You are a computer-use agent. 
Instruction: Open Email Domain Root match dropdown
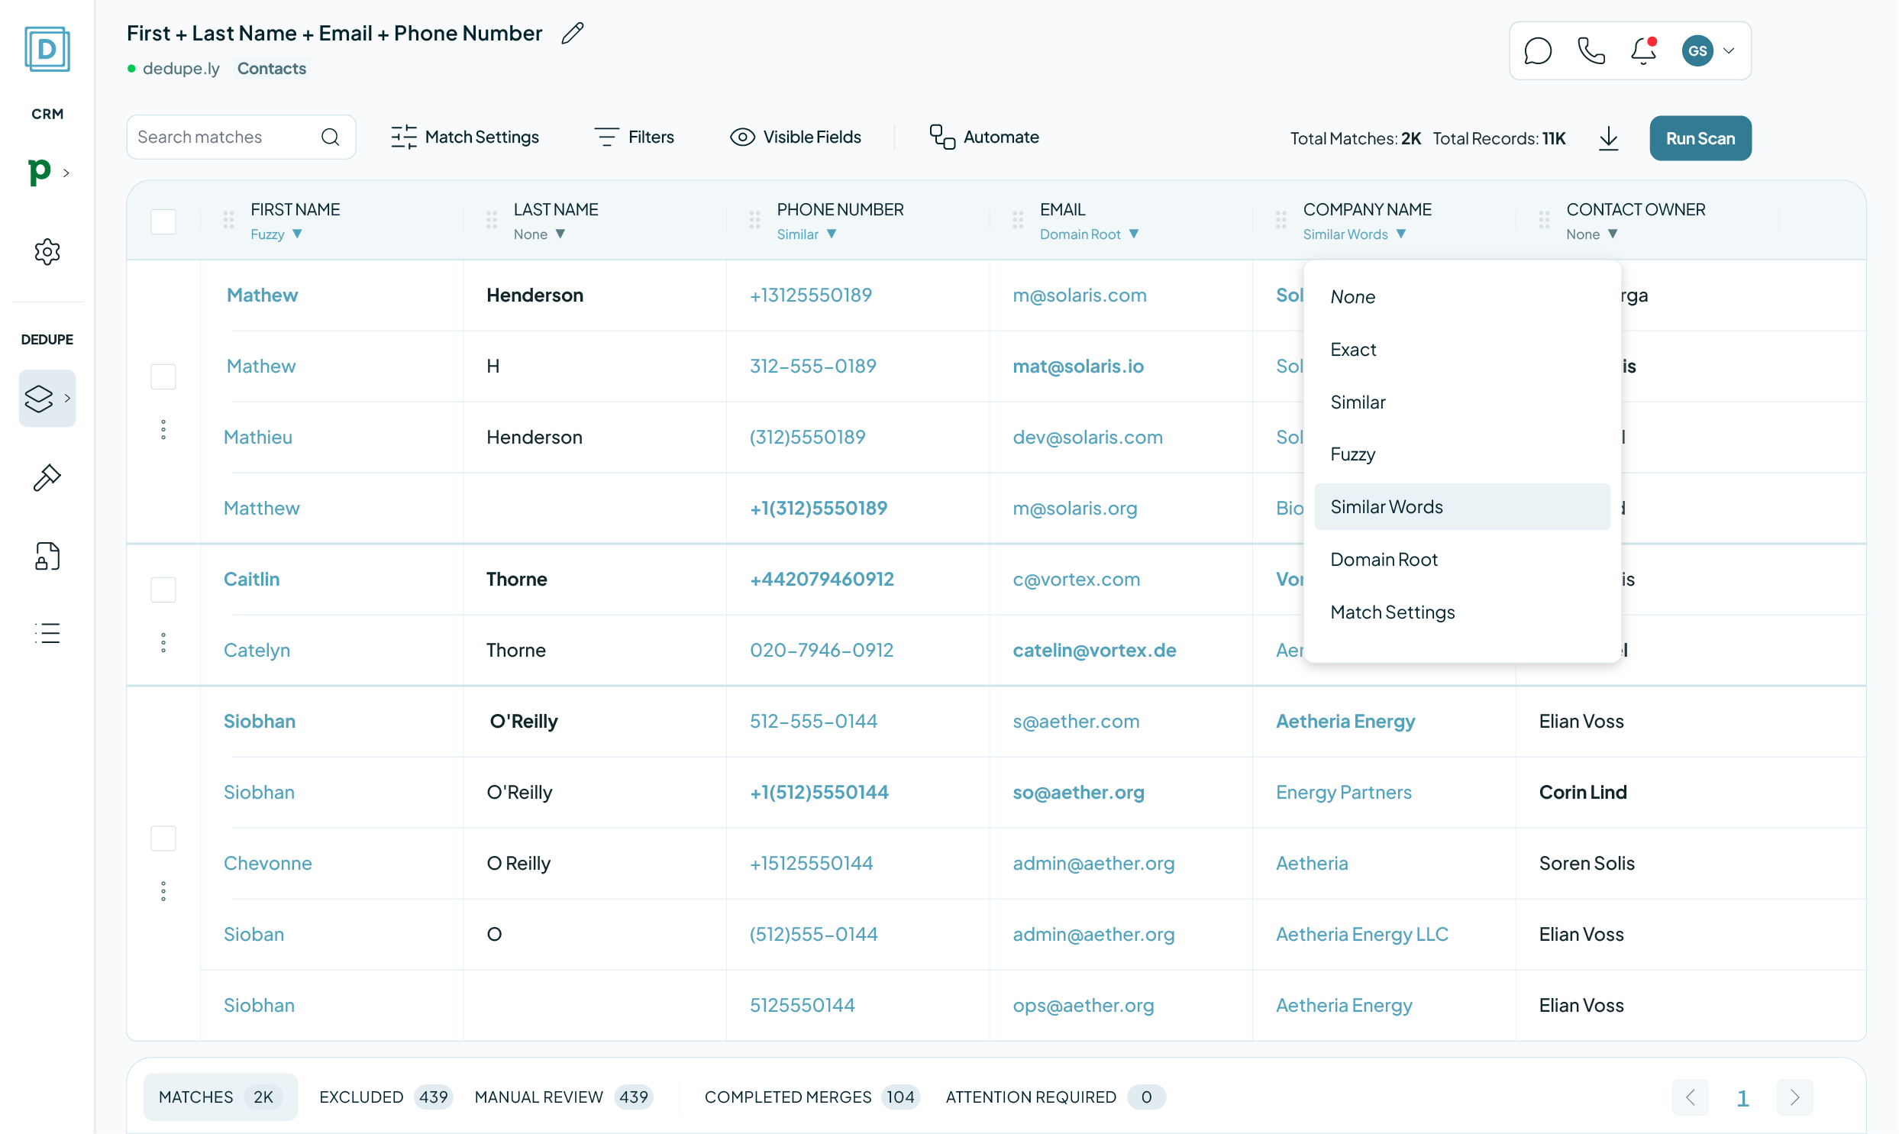tap(1090, 234)
